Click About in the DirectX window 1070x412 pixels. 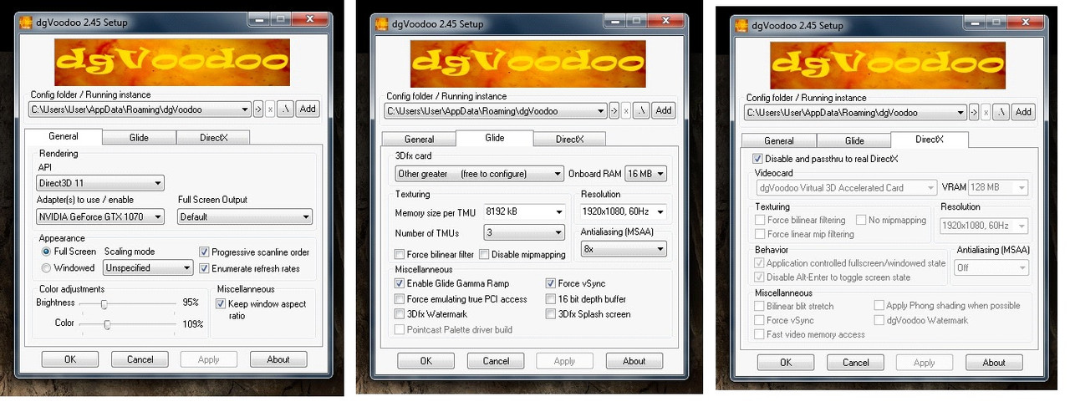pos(994,363)
